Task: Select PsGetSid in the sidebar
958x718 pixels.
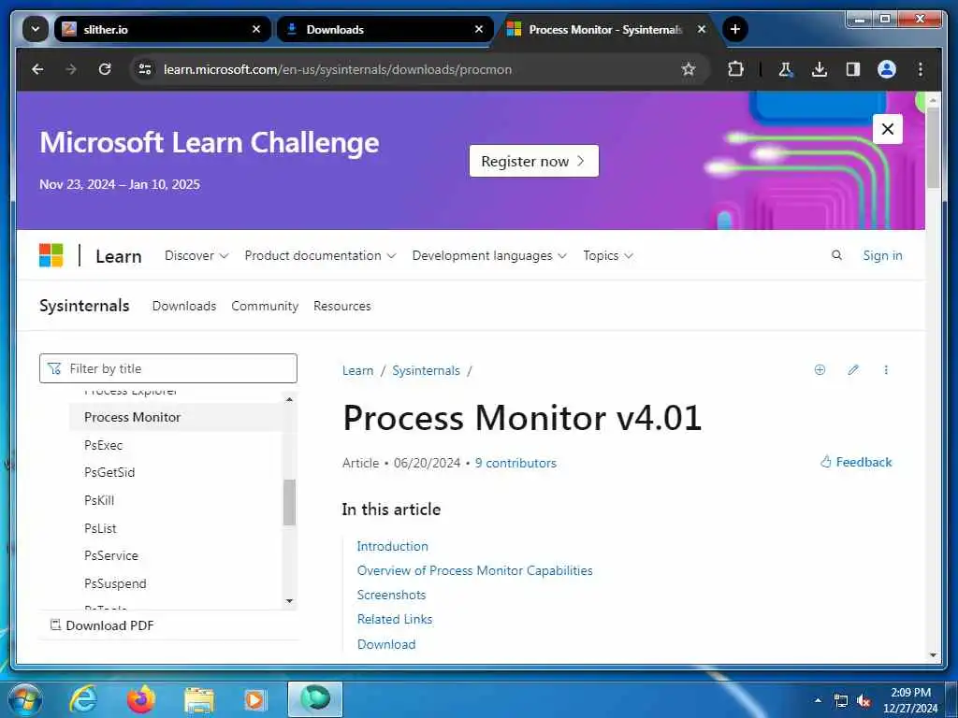Action: point(109,472)
